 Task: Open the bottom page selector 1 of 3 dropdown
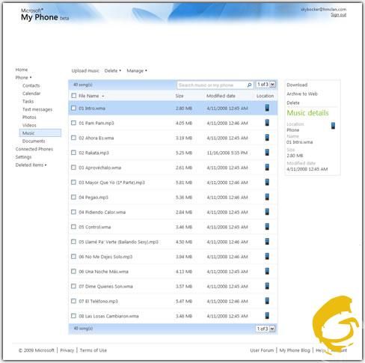[x=266, y=329]
